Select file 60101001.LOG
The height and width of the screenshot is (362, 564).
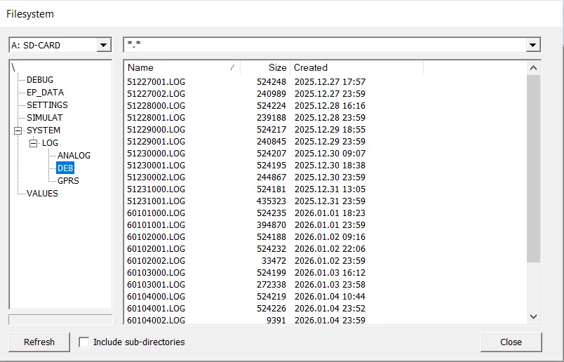click(x=156, y=224)
